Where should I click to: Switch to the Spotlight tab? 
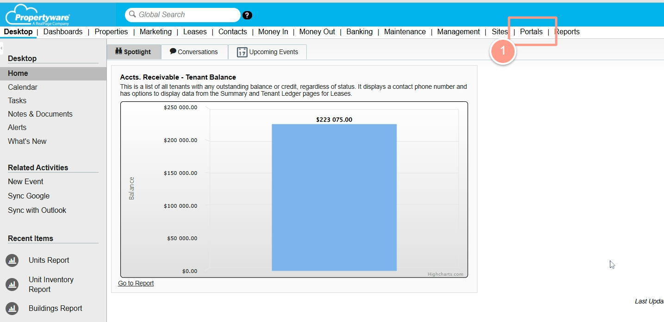[134, 52]
